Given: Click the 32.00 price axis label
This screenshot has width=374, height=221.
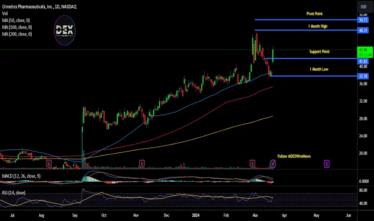Looking at the screenshot, I should pyautogui.click(x=363, y=101).
